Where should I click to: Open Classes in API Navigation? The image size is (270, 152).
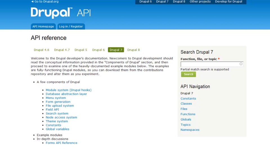[186, 104]
